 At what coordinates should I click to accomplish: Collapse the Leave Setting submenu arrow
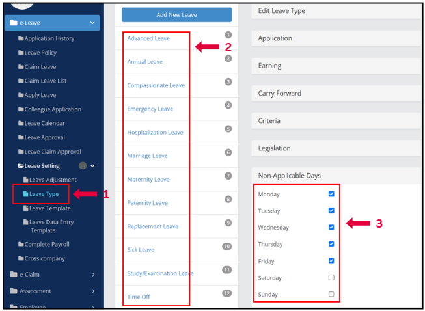[x=92, y=166]
